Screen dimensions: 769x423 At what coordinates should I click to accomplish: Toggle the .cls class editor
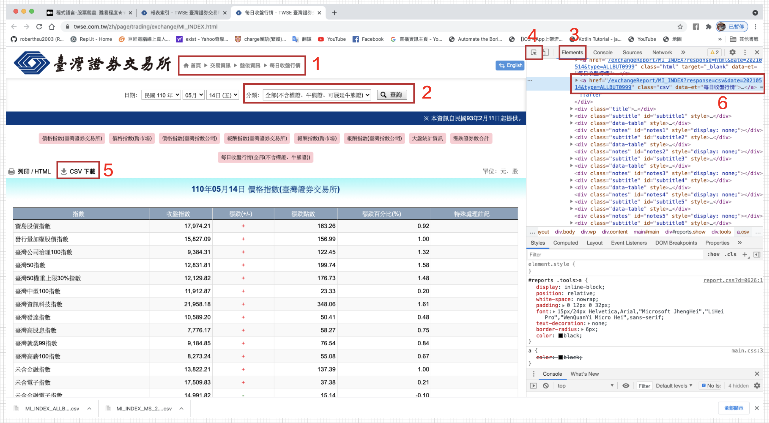[730, 254]
